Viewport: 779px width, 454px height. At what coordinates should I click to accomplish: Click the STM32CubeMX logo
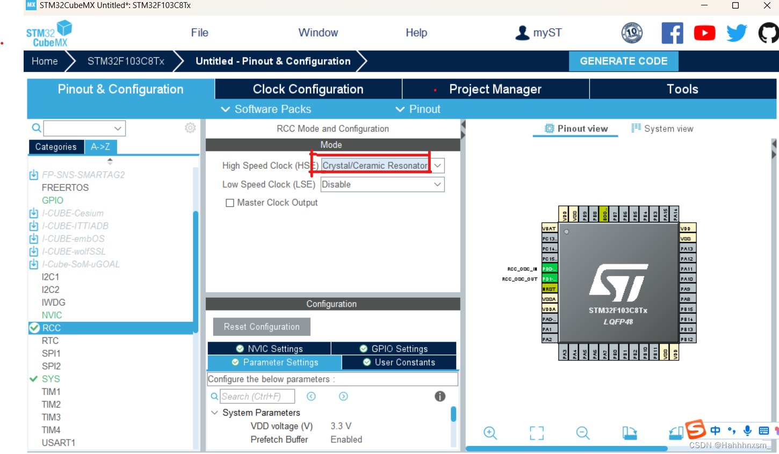[x=49, y=34]
